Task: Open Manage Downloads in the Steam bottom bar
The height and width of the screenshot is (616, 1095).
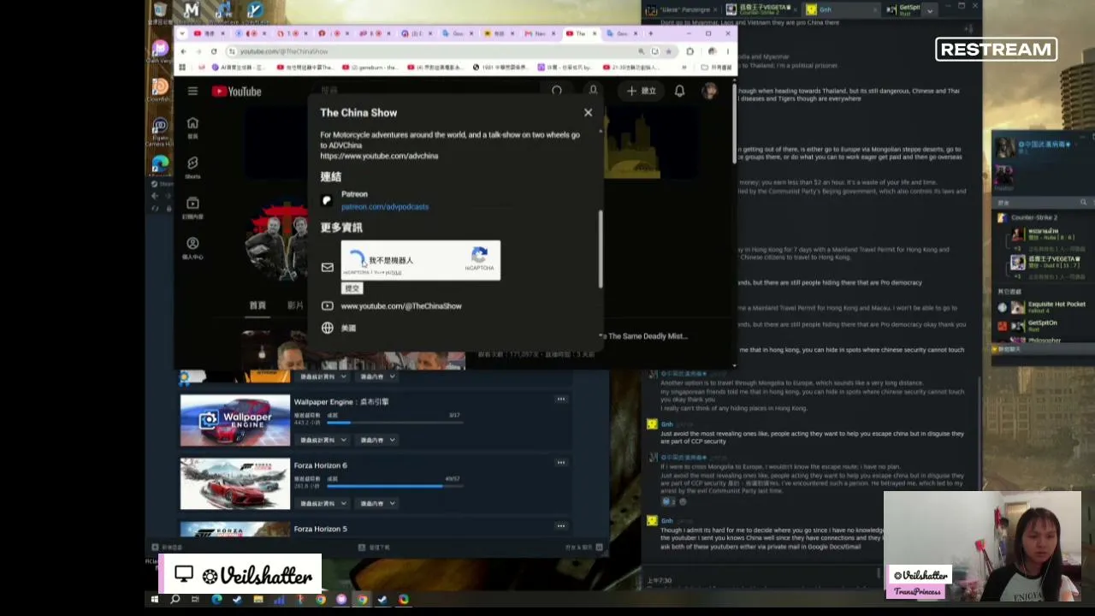Action: click(x=375, y=548)
